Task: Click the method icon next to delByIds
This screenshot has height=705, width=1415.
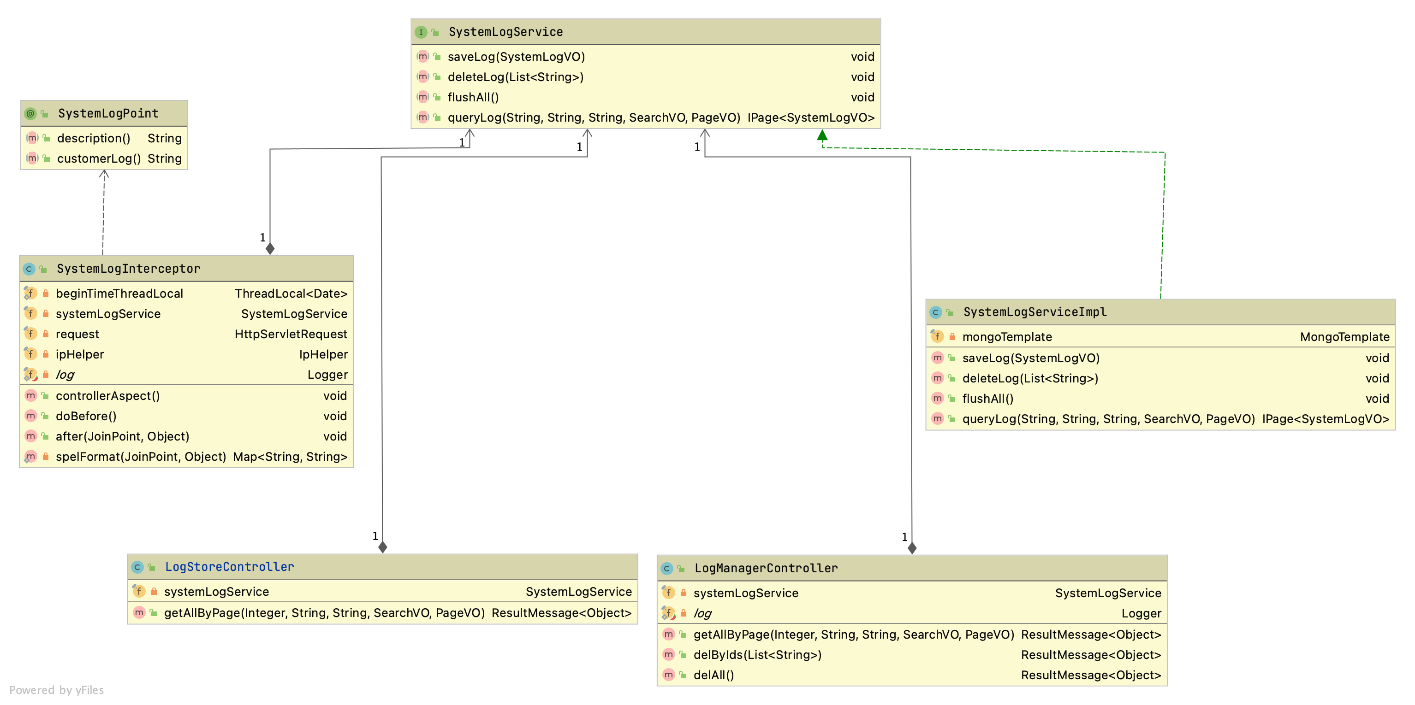Action: [668, 654]
